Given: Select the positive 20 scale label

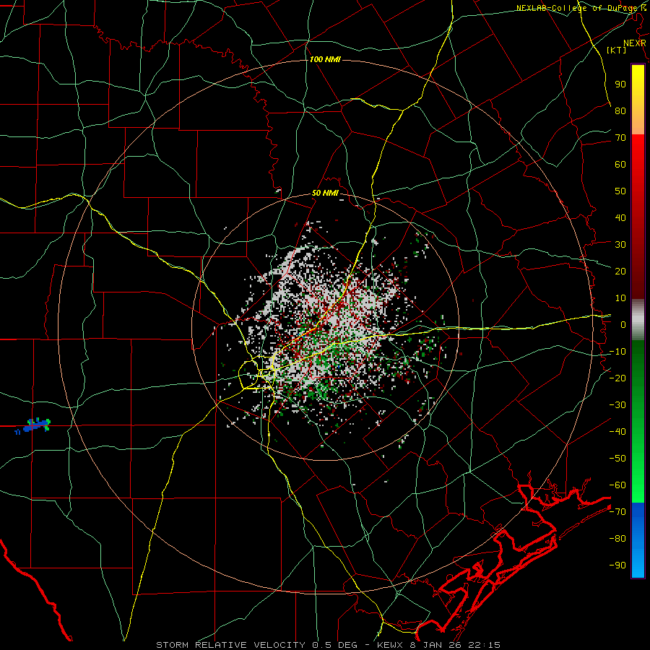Looking at the screenshot, I should 620,271.
